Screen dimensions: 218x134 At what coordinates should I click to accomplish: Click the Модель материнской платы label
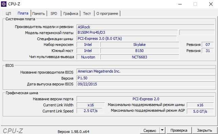49,33
